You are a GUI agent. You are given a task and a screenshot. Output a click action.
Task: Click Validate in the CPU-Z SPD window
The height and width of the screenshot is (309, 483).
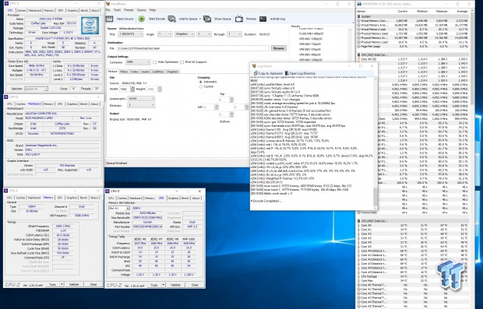175,285
